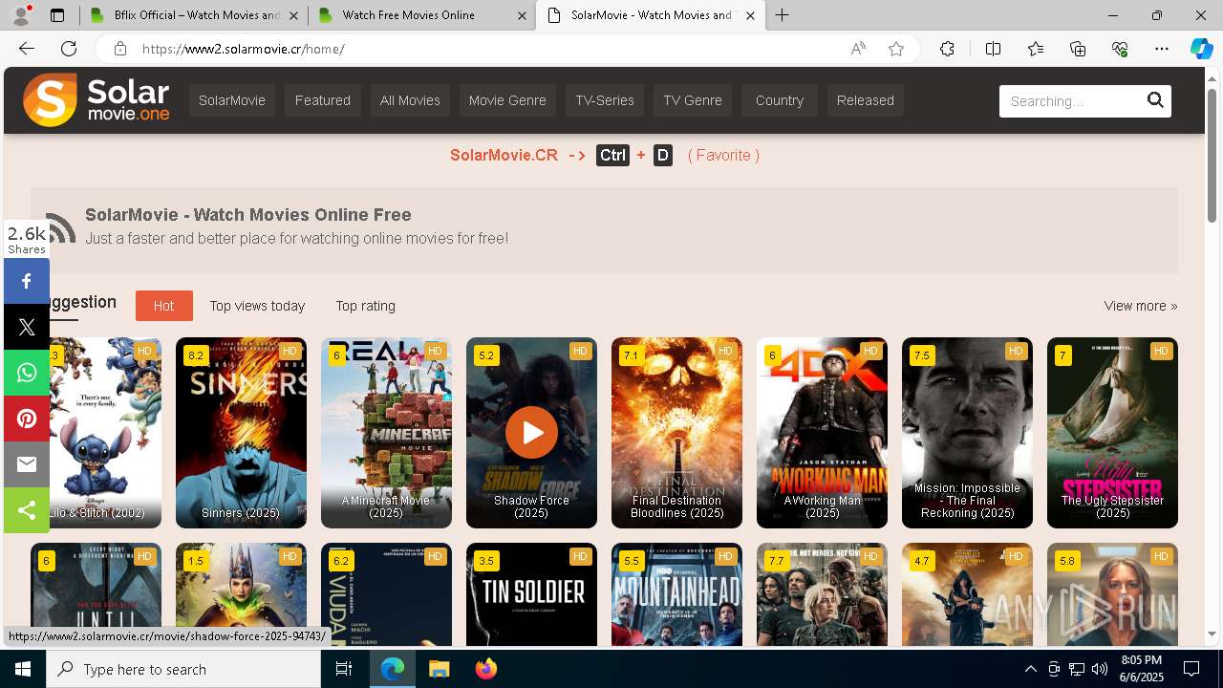Open Windows Start menu

pyautogui.click(x=23, y=669)
